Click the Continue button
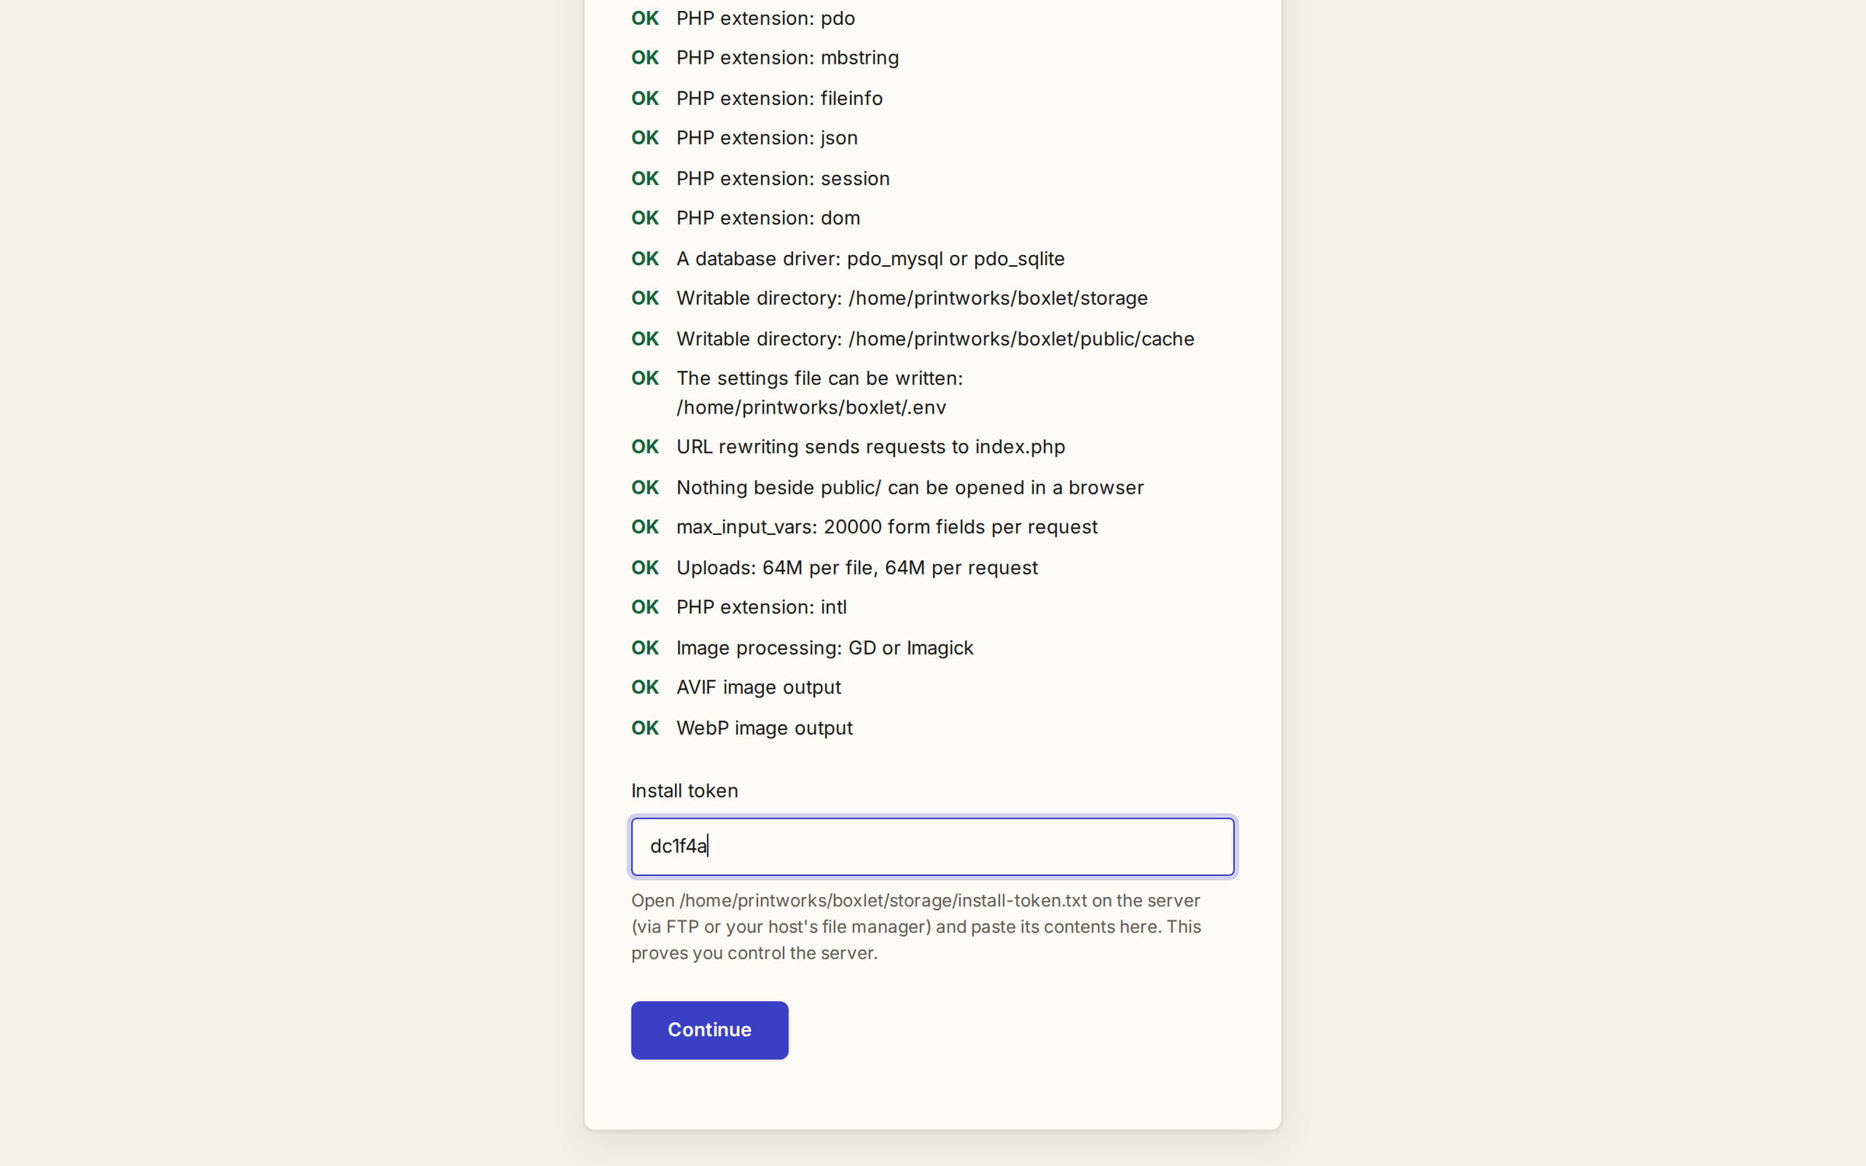The width and height of the screenshot is (1866, 1166). (x=709, y=1030)
